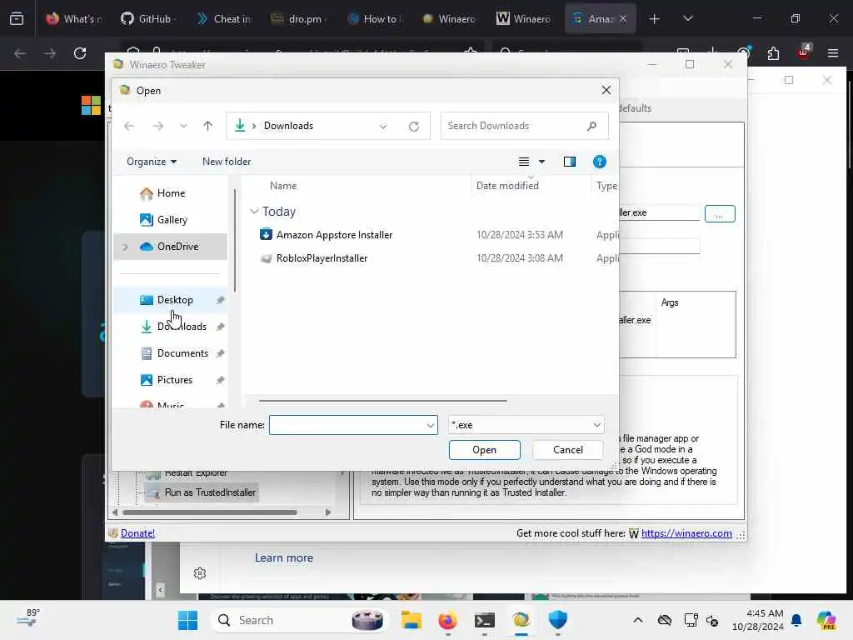Switch to the What's browser tab
The height and width of the screenshot is (640, 853).
pyautogui.click(x=73, y=18)
